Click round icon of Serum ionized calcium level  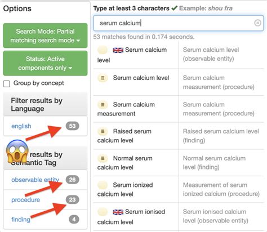[x=103, y=185]
